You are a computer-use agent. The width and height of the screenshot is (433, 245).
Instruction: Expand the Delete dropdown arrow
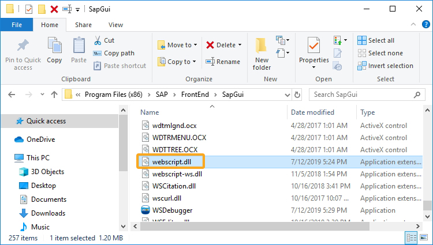pos(240,45)
